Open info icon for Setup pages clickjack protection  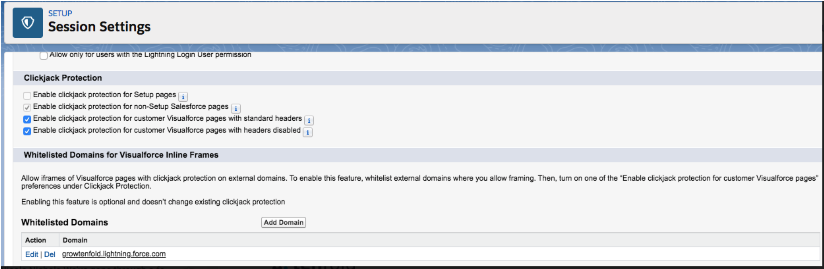183,97
